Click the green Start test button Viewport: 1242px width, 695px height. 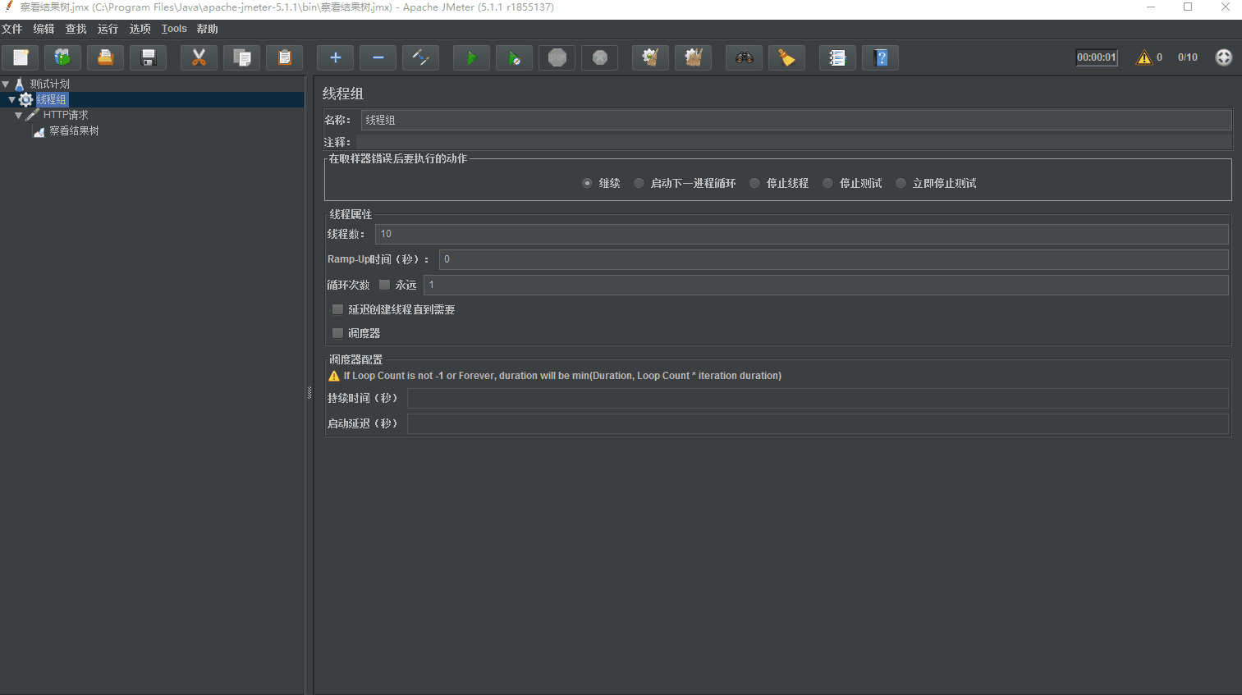point(471,57)
